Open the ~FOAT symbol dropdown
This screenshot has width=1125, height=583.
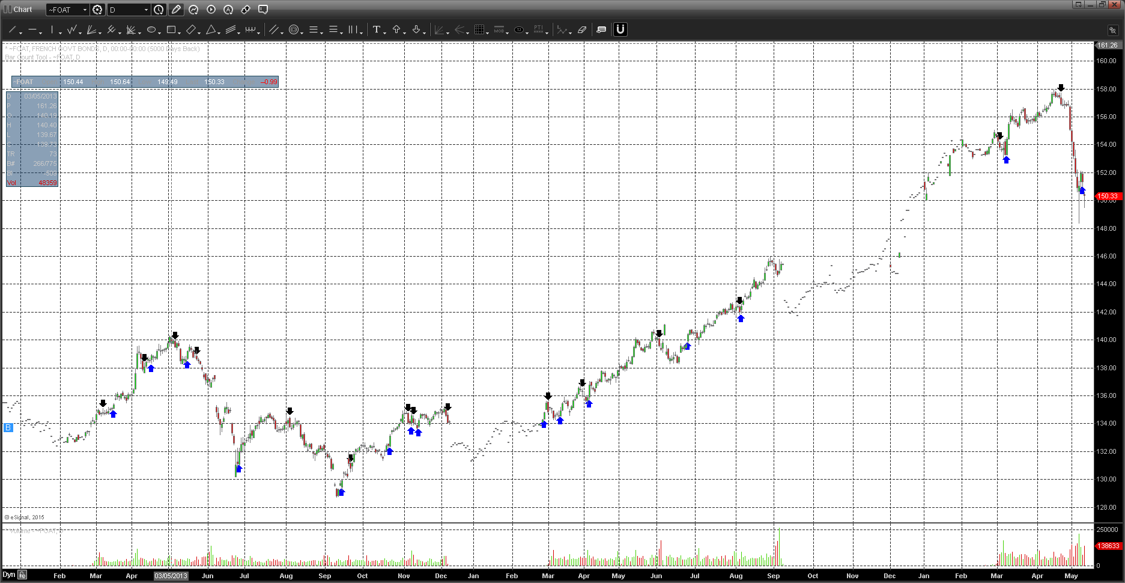[85, 10]
